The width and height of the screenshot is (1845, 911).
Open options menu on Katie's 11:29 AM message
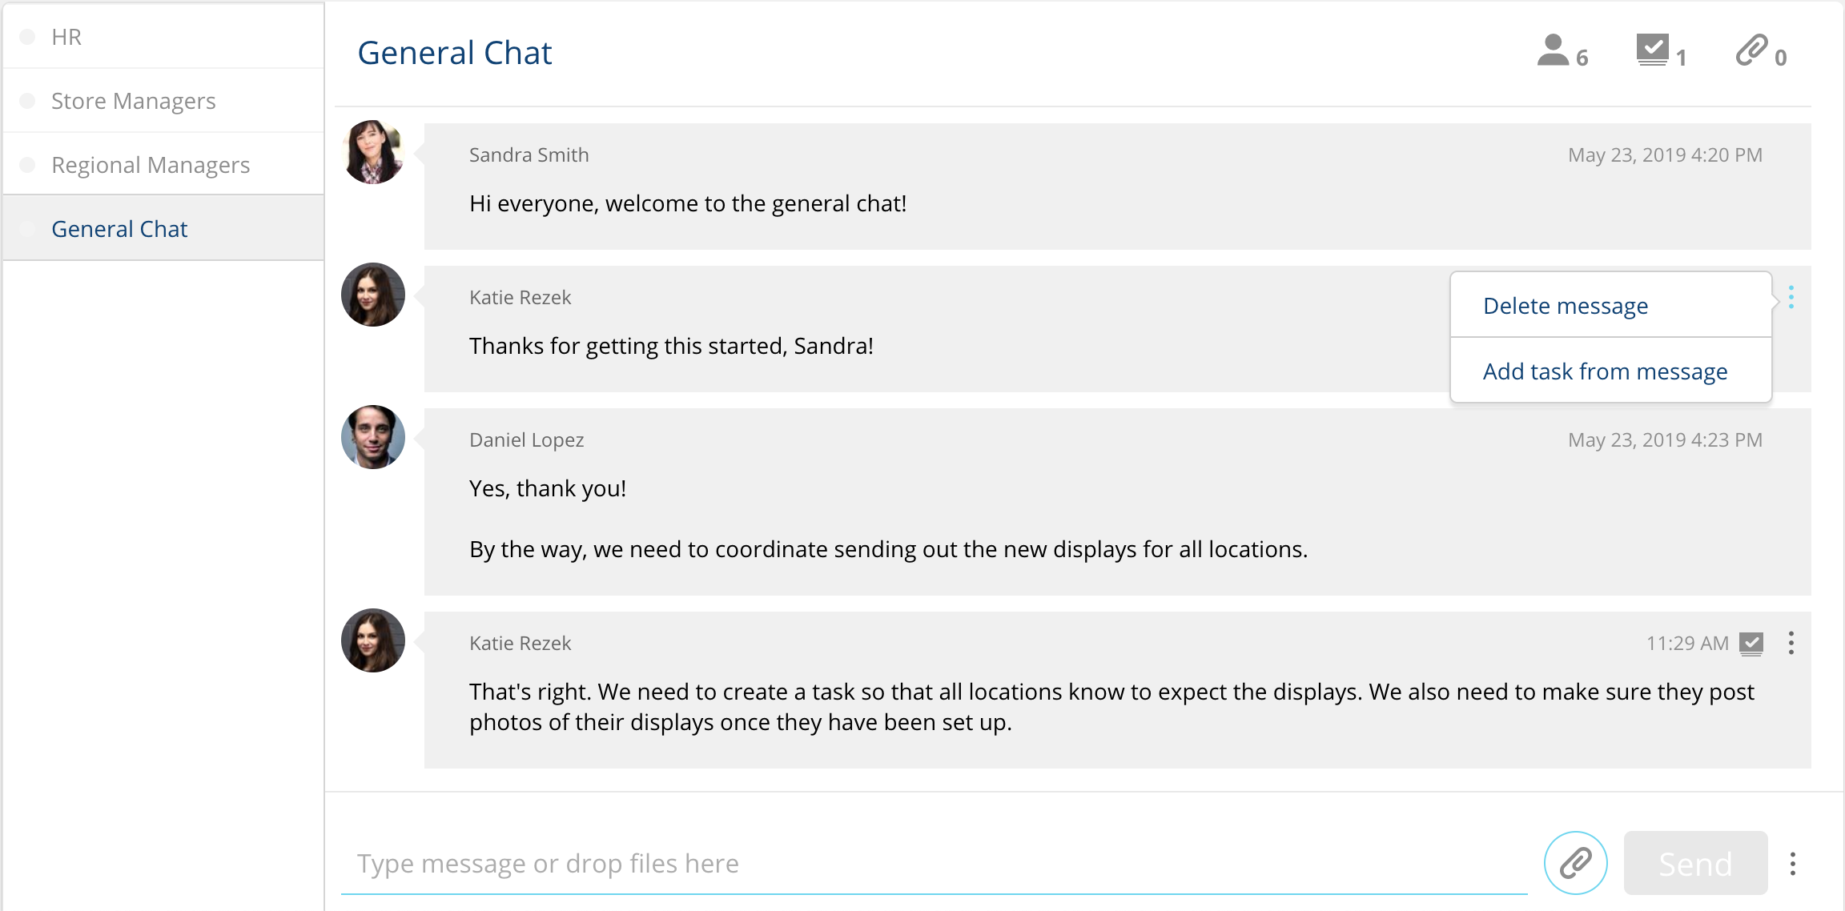pos(1791,643)
